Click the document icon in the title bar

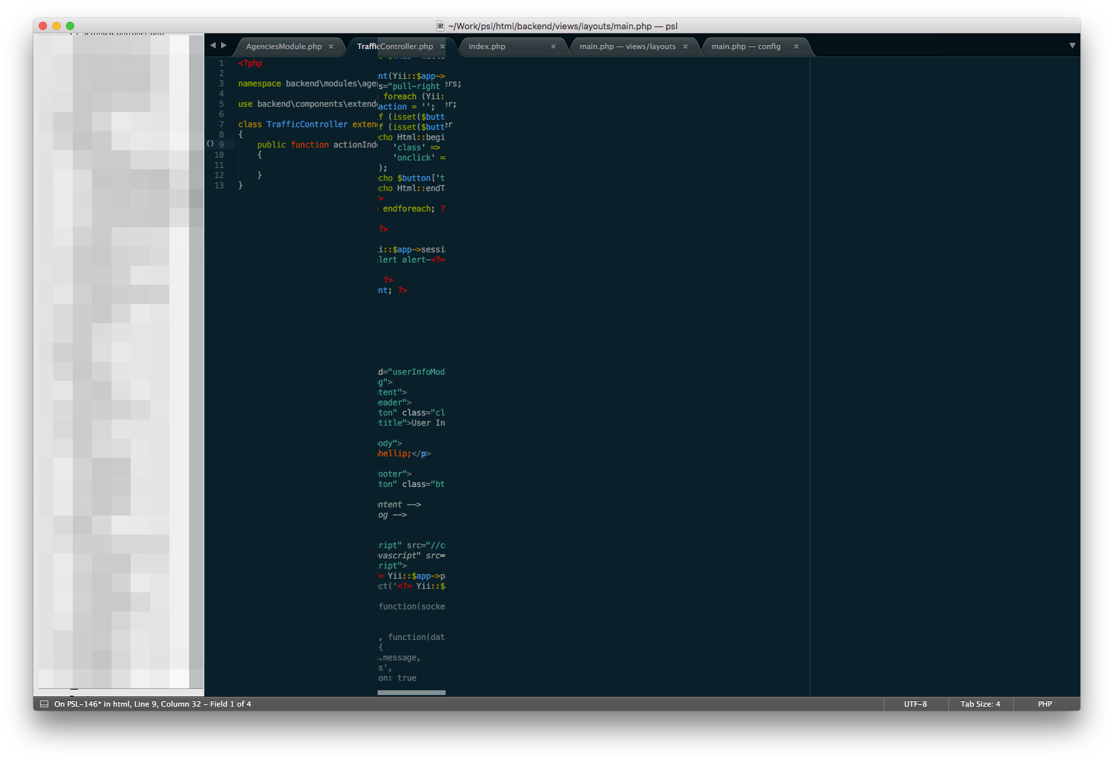[440, 26]
